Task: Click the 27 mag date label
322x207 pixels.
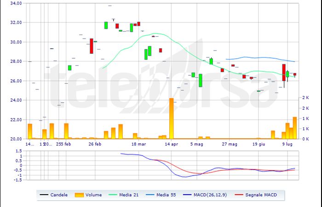Action: [230, 144]
